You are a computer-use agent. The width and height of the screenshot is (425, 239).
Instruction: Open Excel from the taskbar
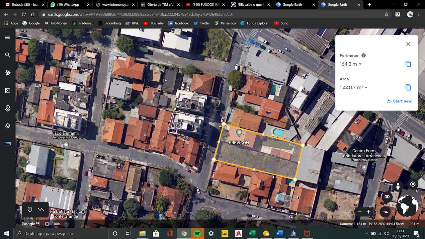click(252, 233)
